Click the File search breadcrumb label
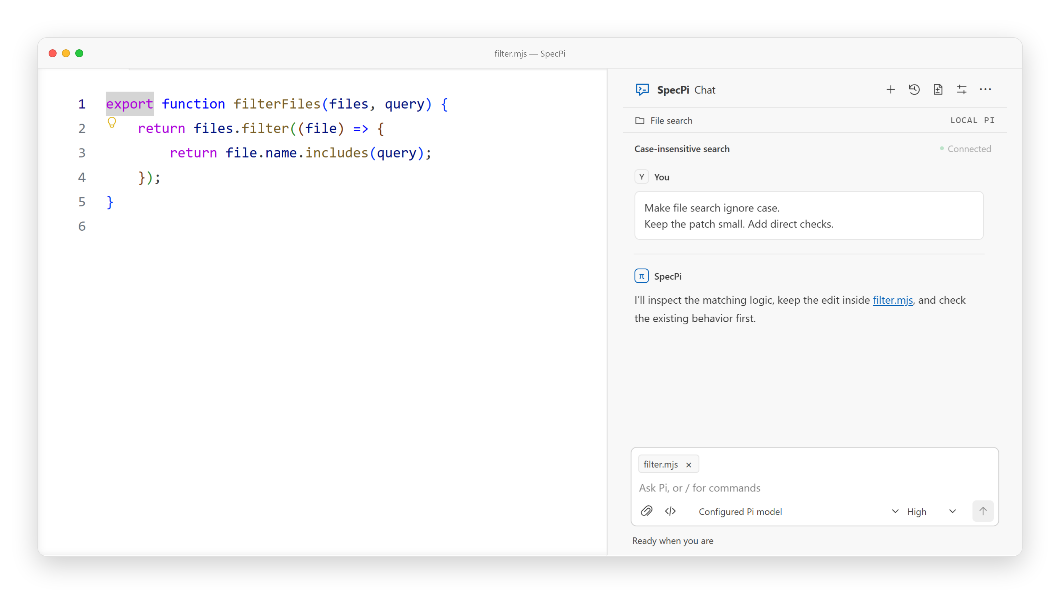Viewport: 1060px width, 594px height. pyautogui.click(x=671, y=121)
